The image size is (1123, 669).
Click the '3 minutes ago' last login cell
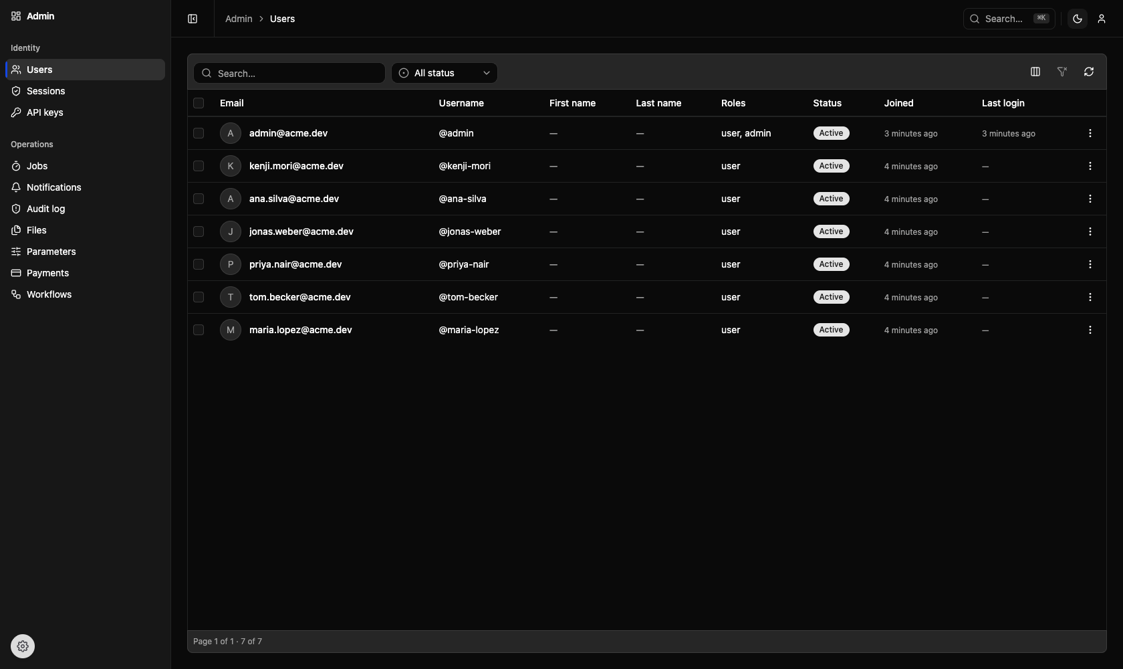(x=1009, y=134)
